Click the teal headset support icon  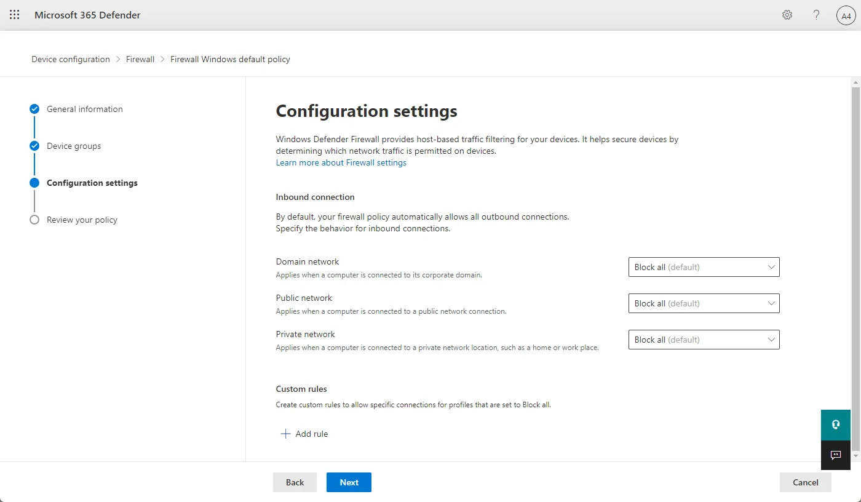(x=836, y=425)
